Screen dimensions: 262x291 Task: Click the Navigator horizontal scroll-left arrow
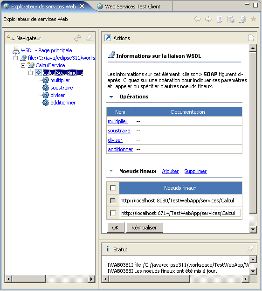point(8,279)
